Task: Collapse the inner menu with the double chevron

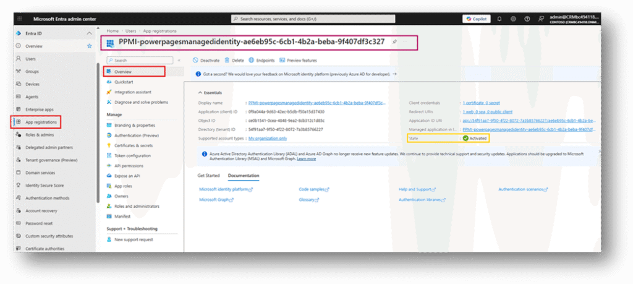Action: pyautogui.click(x=179, y=61)
